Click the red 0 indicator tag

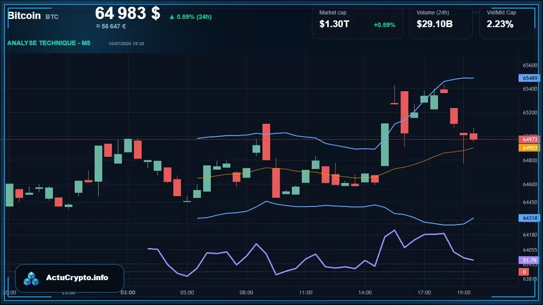point(524,272)
